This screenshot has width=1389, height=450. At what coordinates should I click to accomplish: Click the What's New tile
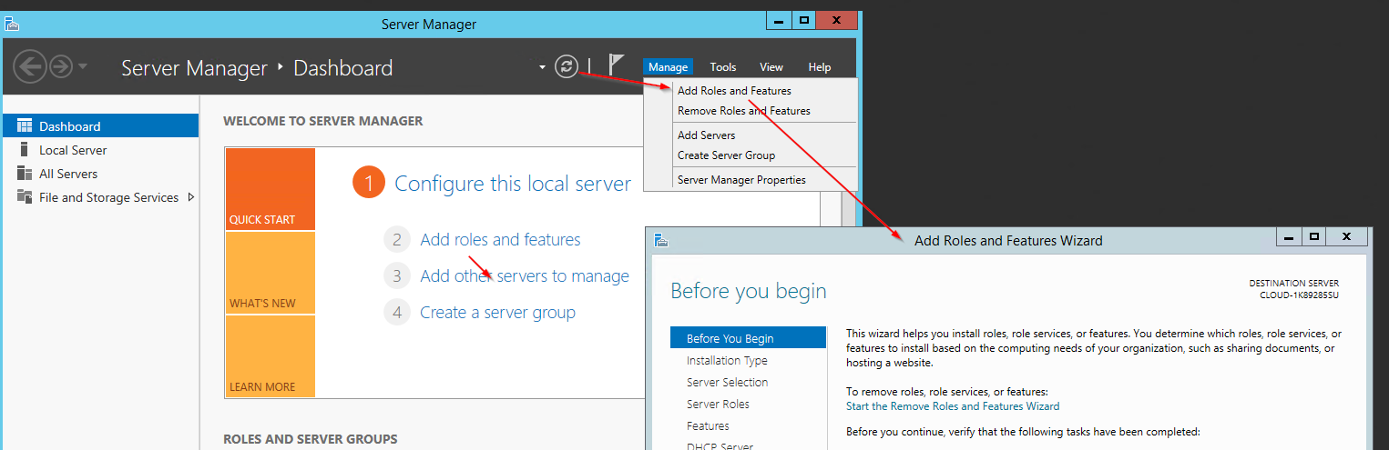(271, 273)
